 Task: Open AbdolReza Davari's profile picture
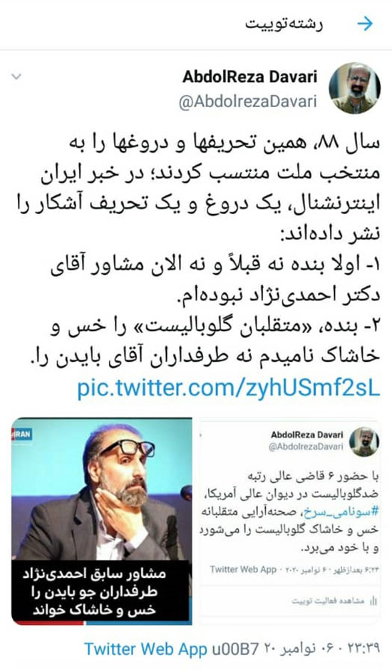(354, 88)
